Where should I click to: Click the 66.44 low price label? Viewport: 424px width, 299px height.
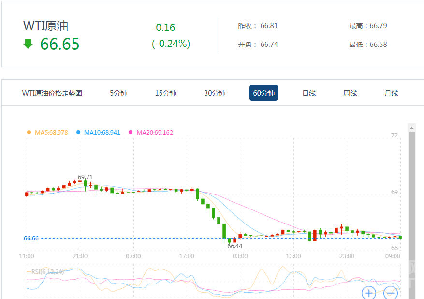click(x=234, y=246)
